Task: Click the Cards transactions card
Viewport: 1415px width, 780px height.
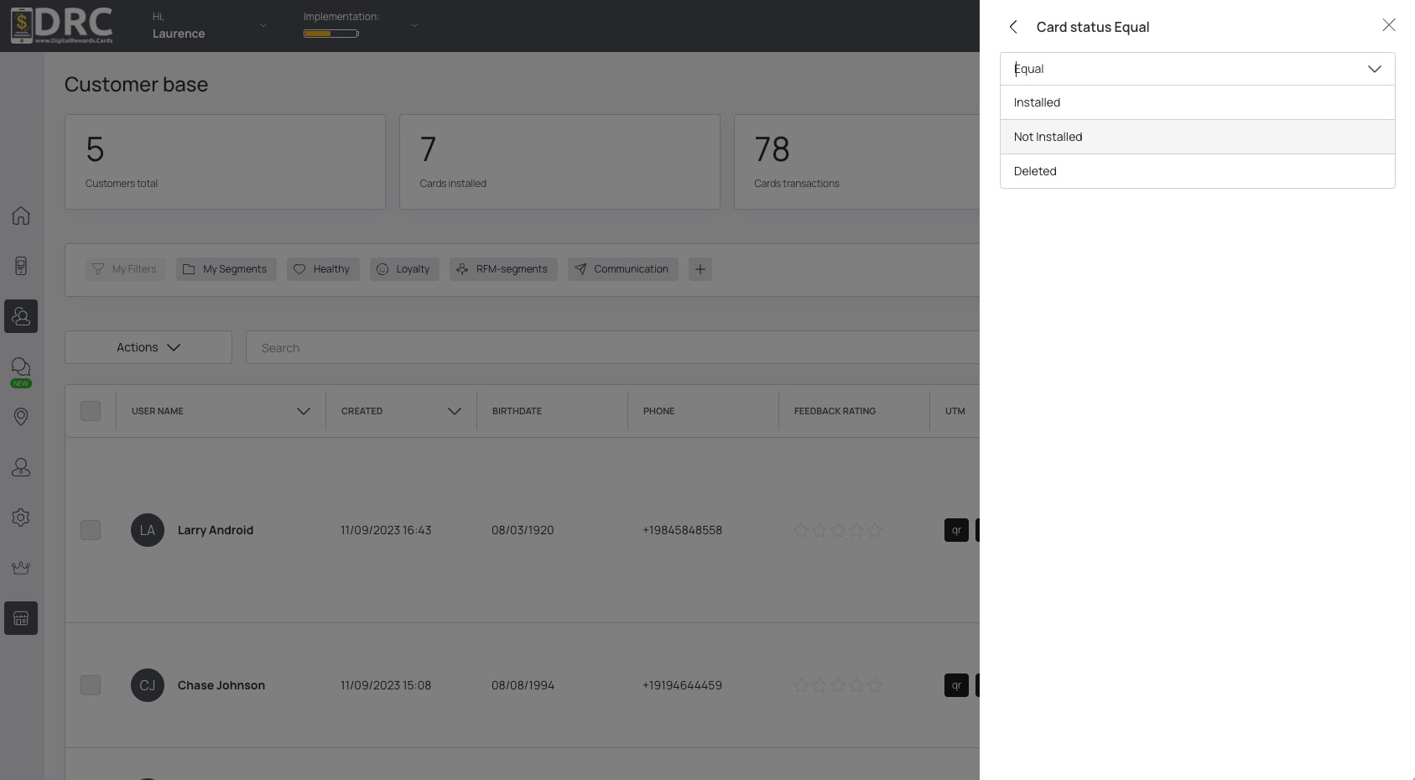Action: point(856,162)
